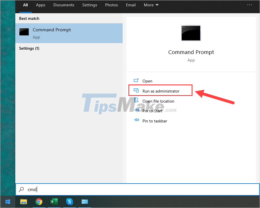This screenshot has height=208, width=260.
Task: Click the magnifying glass in the search bar
Action: point(21,189)
